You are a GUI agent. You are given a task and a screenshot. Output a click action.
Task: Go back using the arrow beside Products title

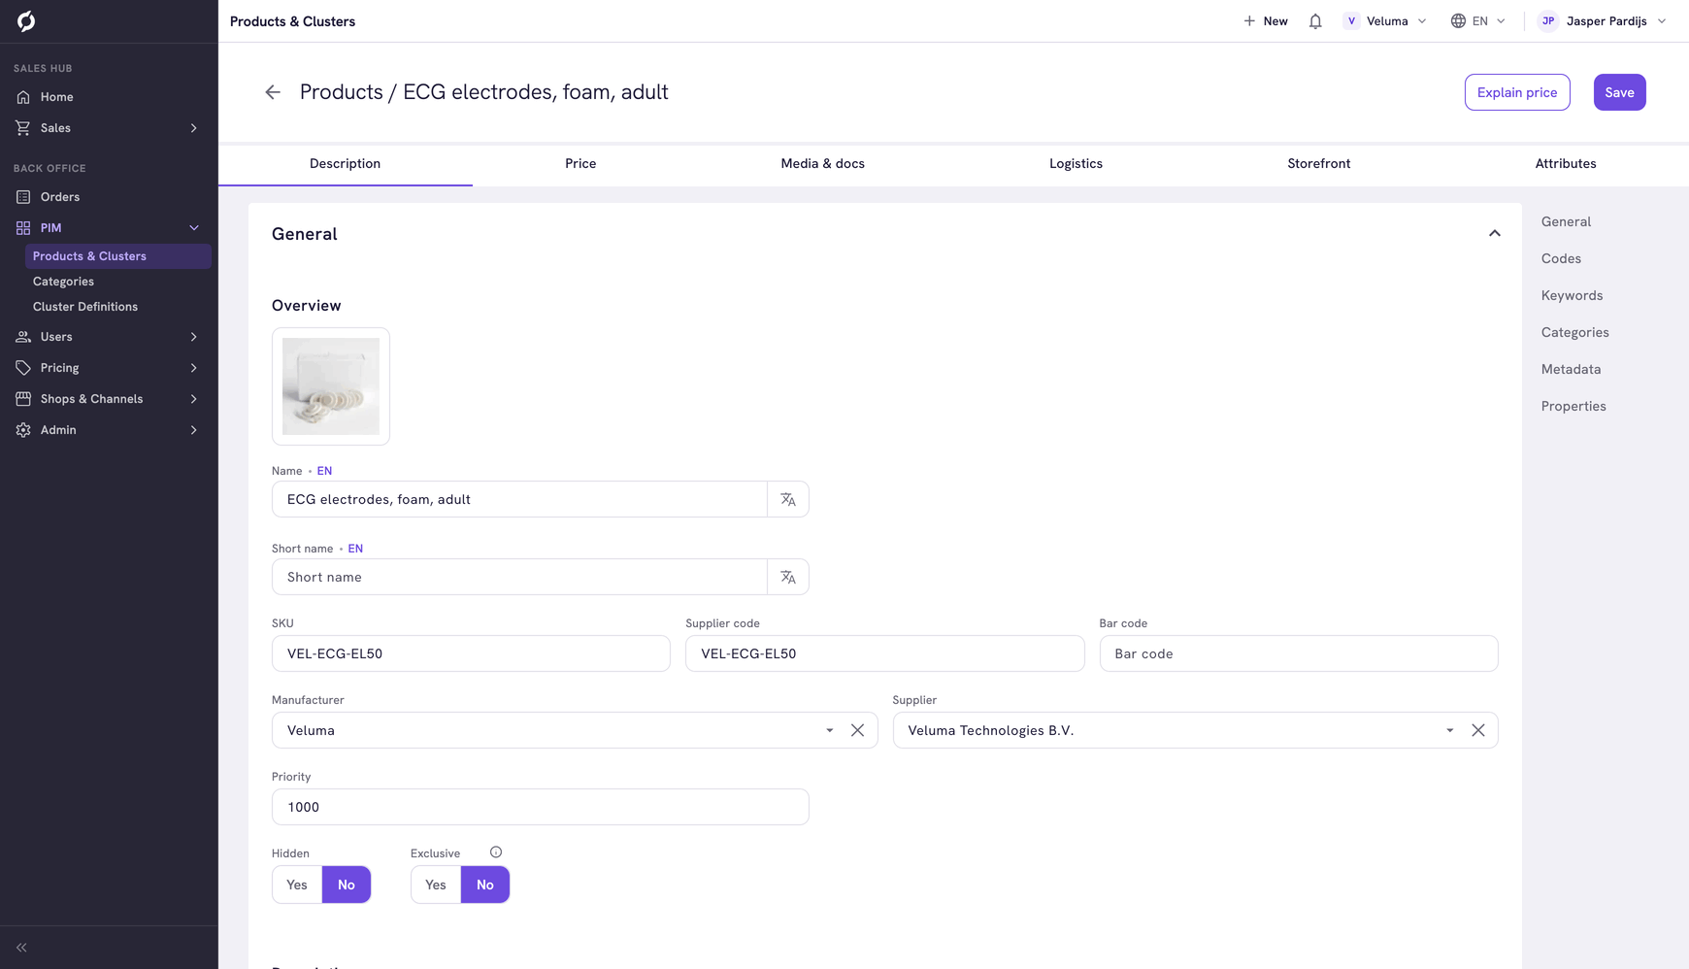pyautogui.click(x=273, y=92)
